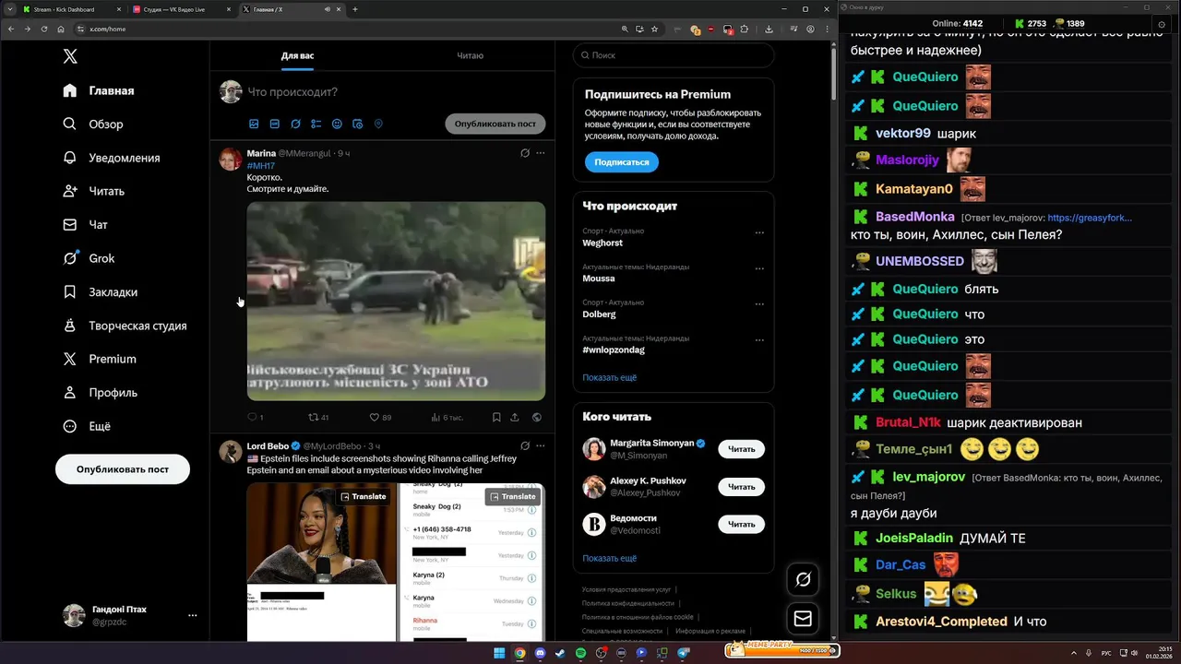The width and height of the screenshot is (1181, 664).
Task: Open Профиль profile page
Action: (101, 392)
